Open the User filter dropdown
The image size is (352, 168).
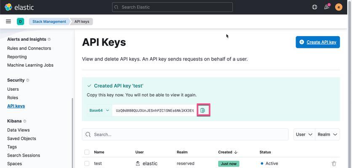(304, 134)
